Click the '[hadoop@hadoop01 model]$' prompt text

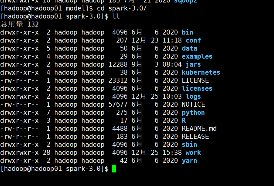click(47, 8)
